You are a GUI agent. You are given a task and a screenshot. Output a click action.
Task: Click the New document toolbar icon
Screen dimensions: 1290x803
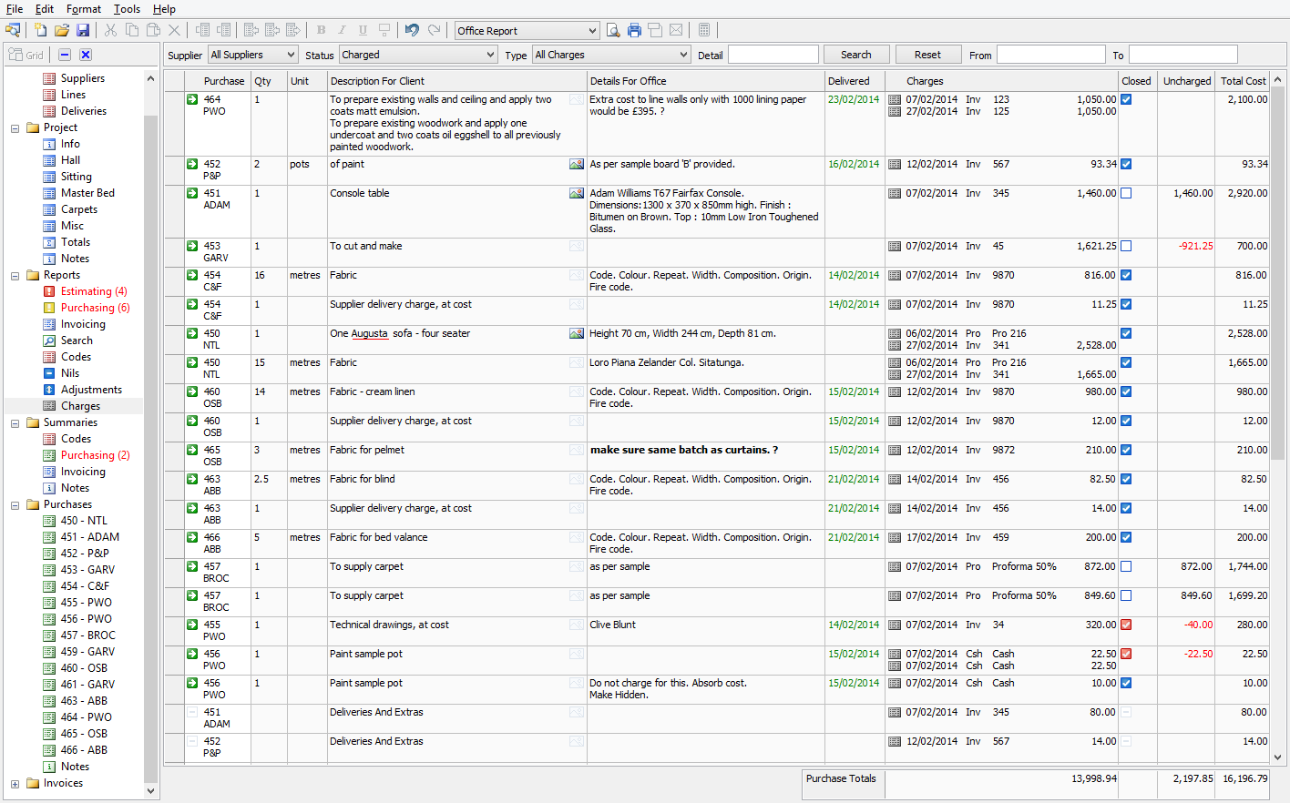[40, 30]
